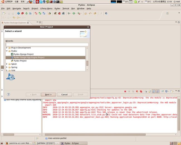Click the FileZilla icon in top panel
The height and width of the screenshot is (145, 181).
click(x=37, y=2)
